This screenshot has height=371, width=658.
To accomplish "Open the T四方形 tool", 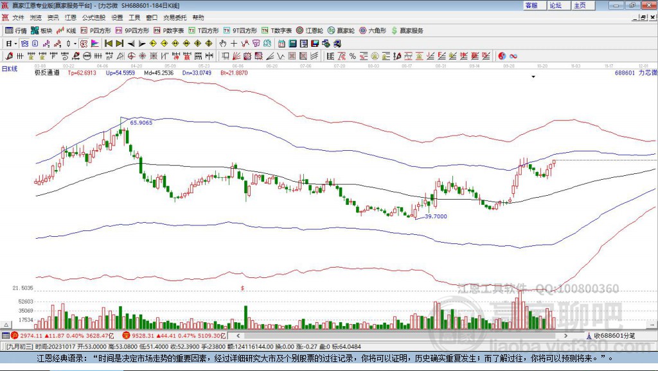I will click(204, 31).
